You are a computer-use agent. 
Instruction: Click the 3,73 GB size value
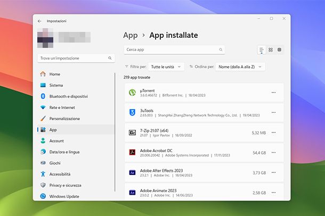pyautogui.click(x=259, y=173)
